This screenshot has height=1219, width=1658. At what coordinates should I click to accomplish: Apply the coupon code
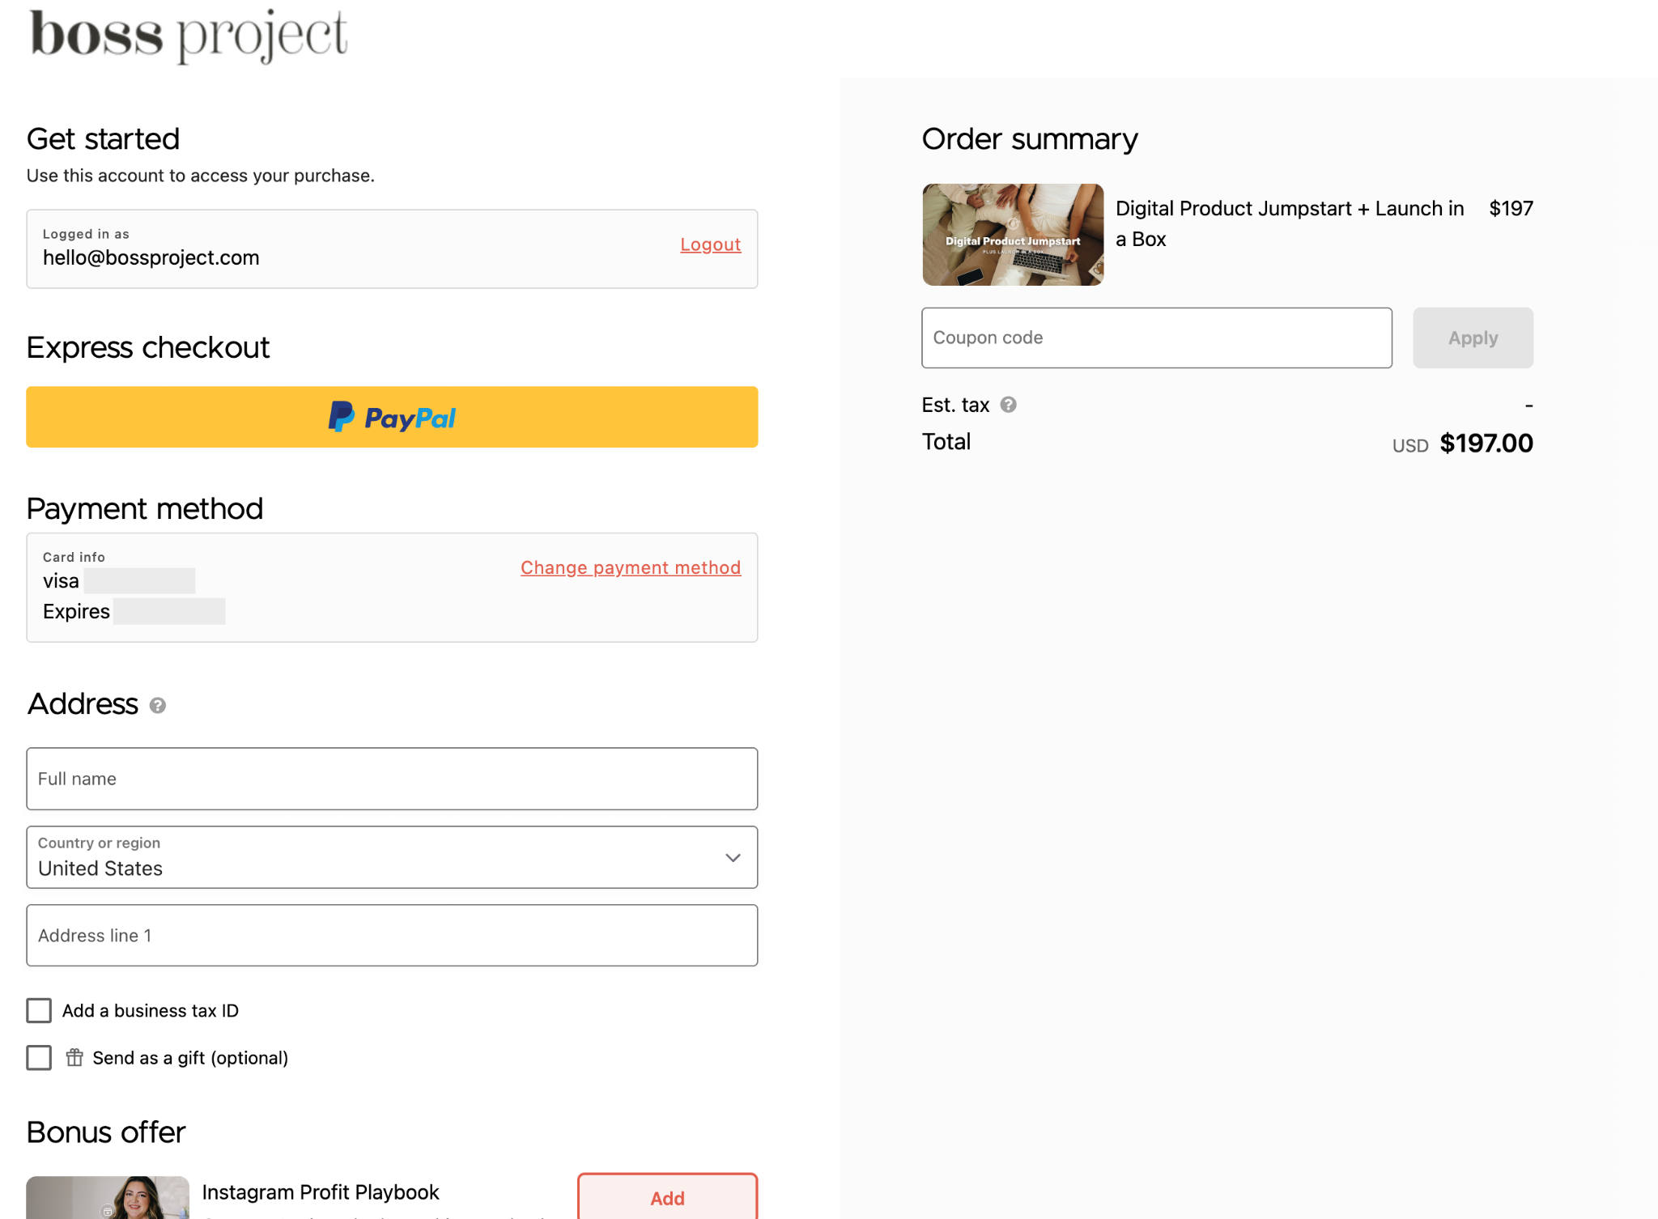coord(1473,338)
